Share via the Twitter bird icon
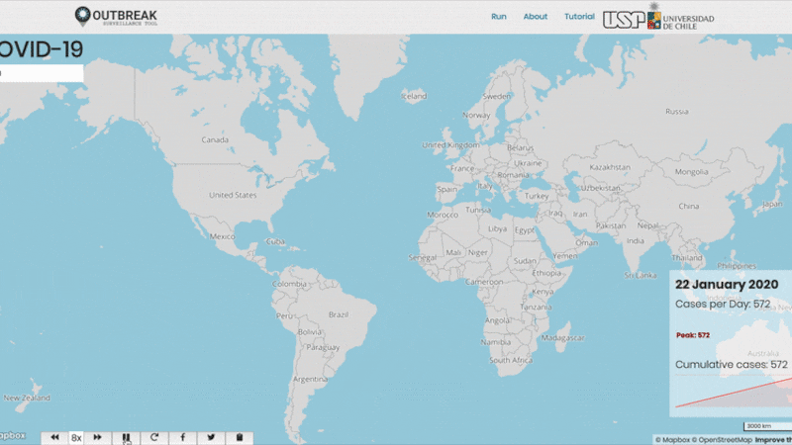 point(211,437)
